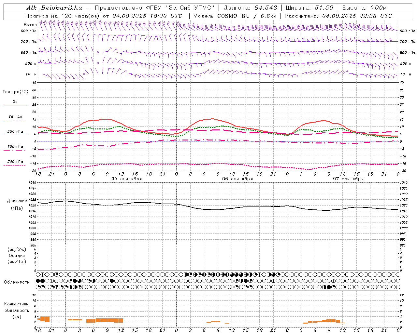The height and width of the screenshot is (333, 417).
Task: Click the line sample under the 2м legend entry
Action: point(15,105)
